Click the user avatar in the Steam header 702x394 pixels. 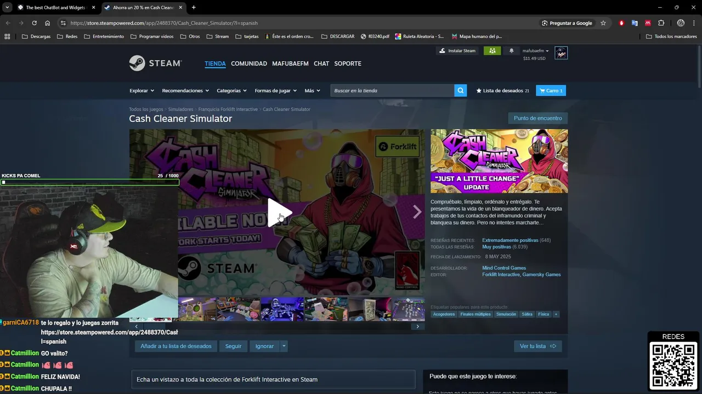[x=561, y=53]
